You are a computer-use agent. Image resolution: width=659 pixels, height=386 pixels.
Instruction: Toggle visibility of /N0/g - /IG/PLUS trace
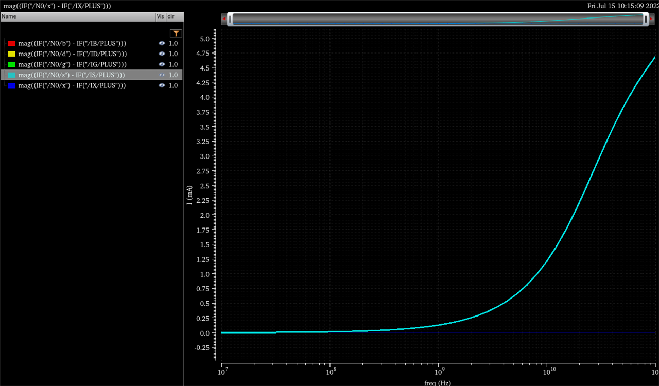(162, 64)
